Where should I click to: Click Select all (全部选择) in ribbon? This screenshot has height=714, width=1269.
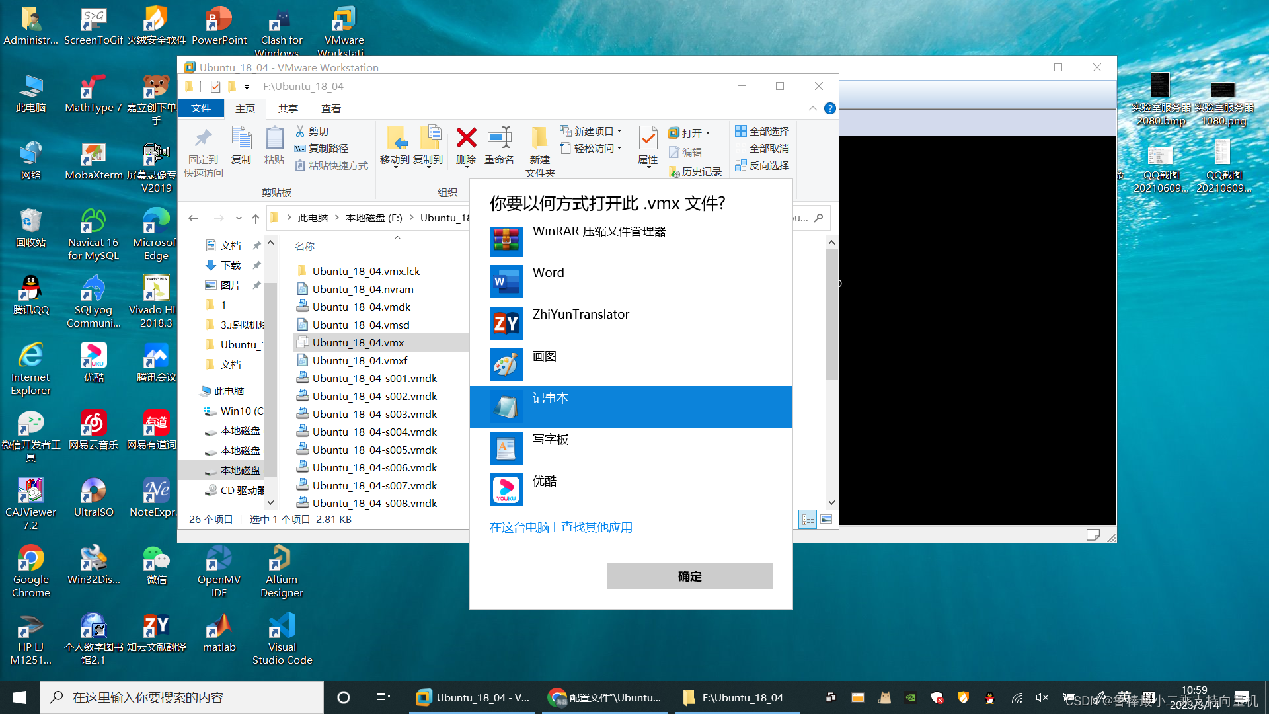pos(762,131)
